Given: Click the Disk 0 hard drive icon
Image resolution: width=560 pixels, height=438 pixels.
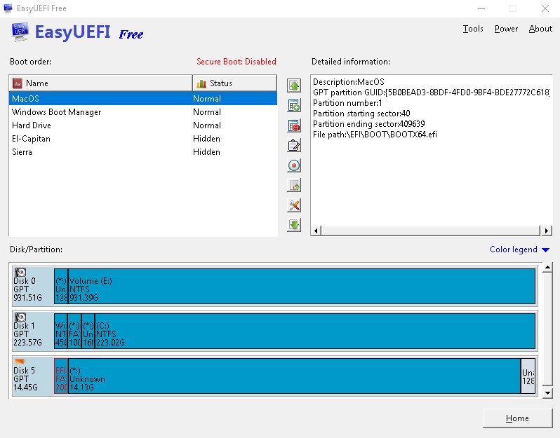Looking at the screenshot, I should (20, 272).
